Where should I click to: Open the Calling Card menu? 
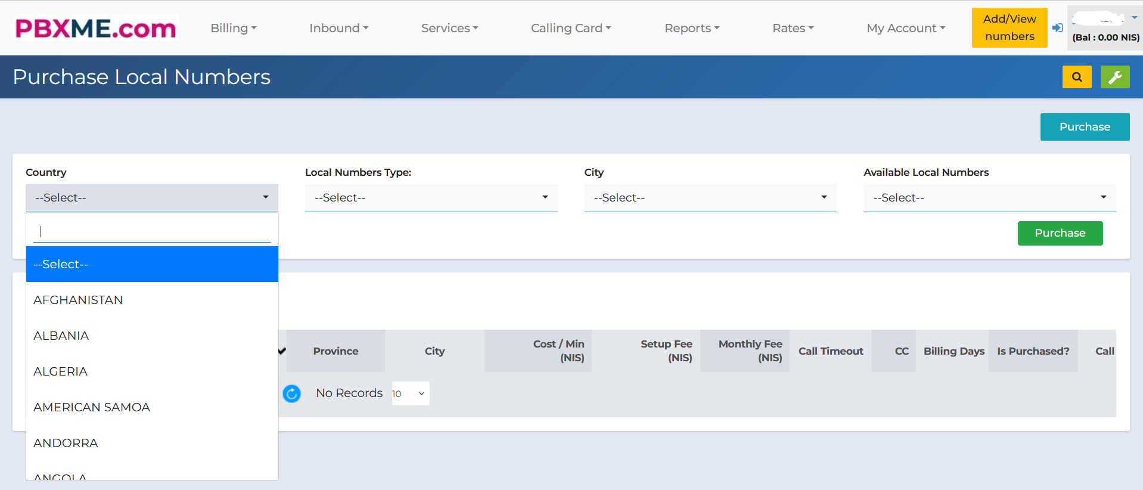571,28
